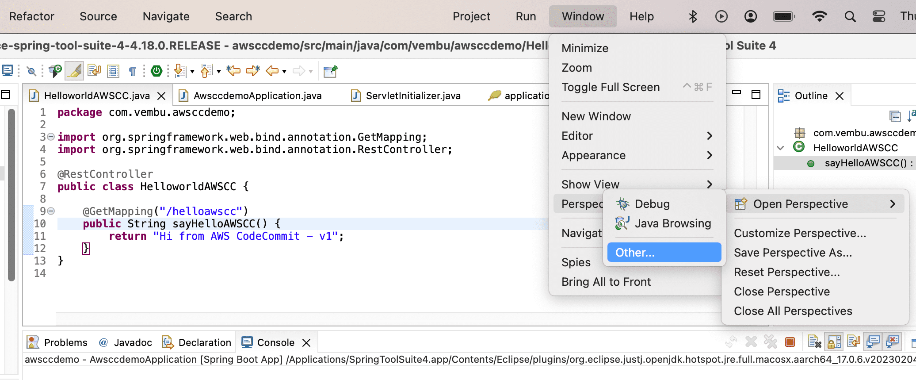Close the Outline view tab
The height and width of the screenshot is (380, 916).
point(840,96)
